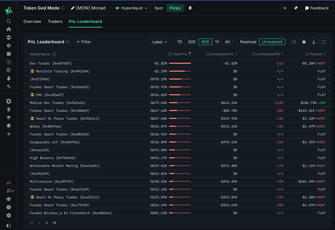Open the code brackets API sidebar icon
The width and height of the screenshot is (335, 230).
point(9,183)
